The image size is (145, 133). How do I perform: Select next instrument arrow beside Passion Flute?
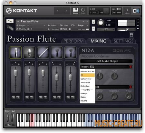click(87, 21)
